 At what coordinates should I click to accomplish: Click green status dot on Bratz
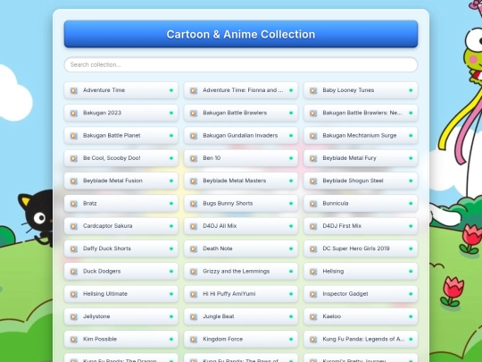(x=171, y=204)
